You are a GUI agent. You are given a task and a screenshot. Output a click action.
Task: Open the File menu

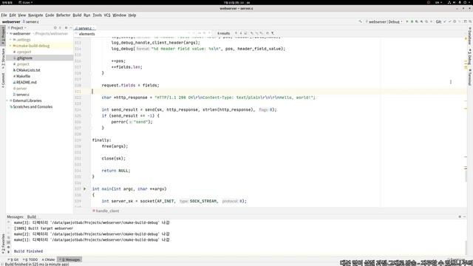point(4,15)
